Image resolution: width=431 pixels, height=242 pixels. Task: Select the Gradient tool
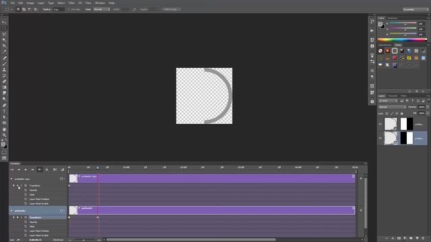(4, 87)
